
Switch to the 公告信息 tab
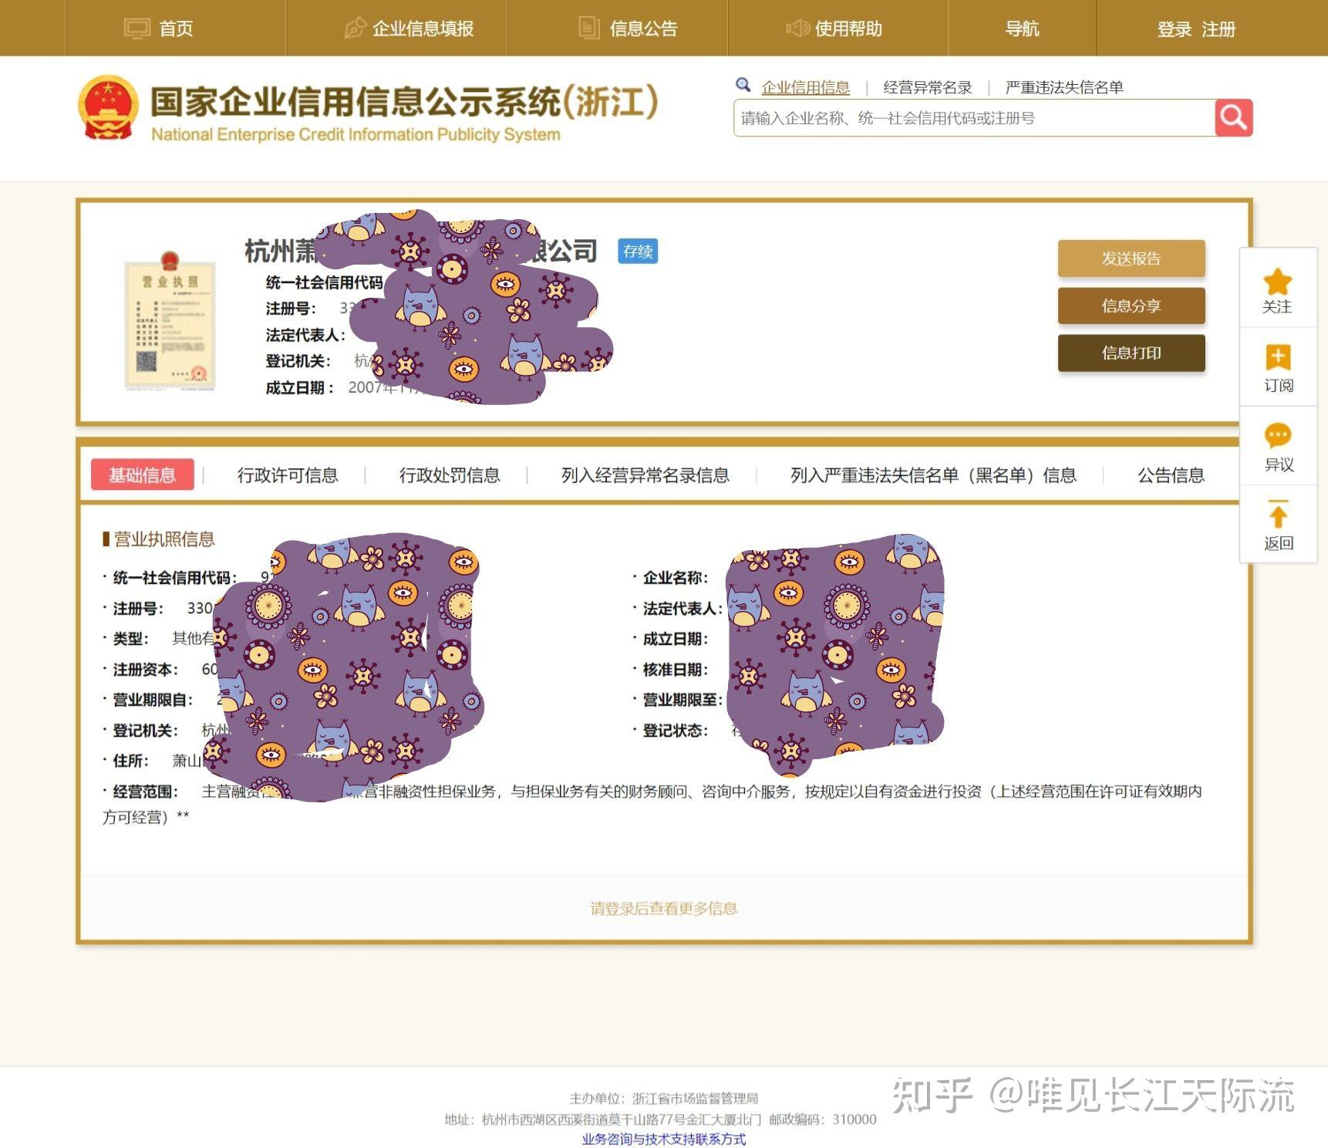point(1171,475)
